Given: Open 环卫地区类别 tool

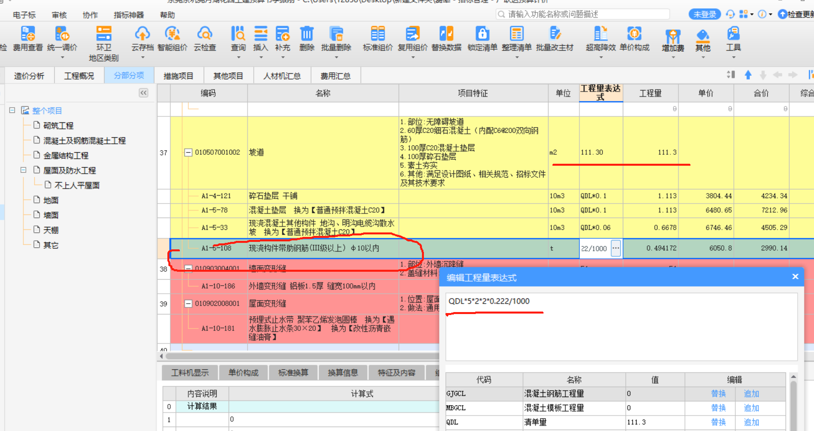Looking at the screenshot, I should (x=104, y=44).
